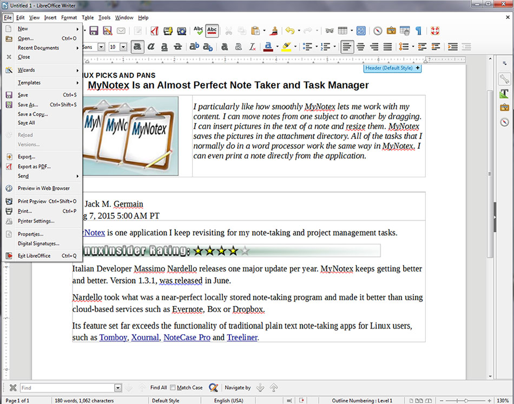Click the Font Color red swatch button
Screen dimensions: 514x404
[x=268, y=47]
